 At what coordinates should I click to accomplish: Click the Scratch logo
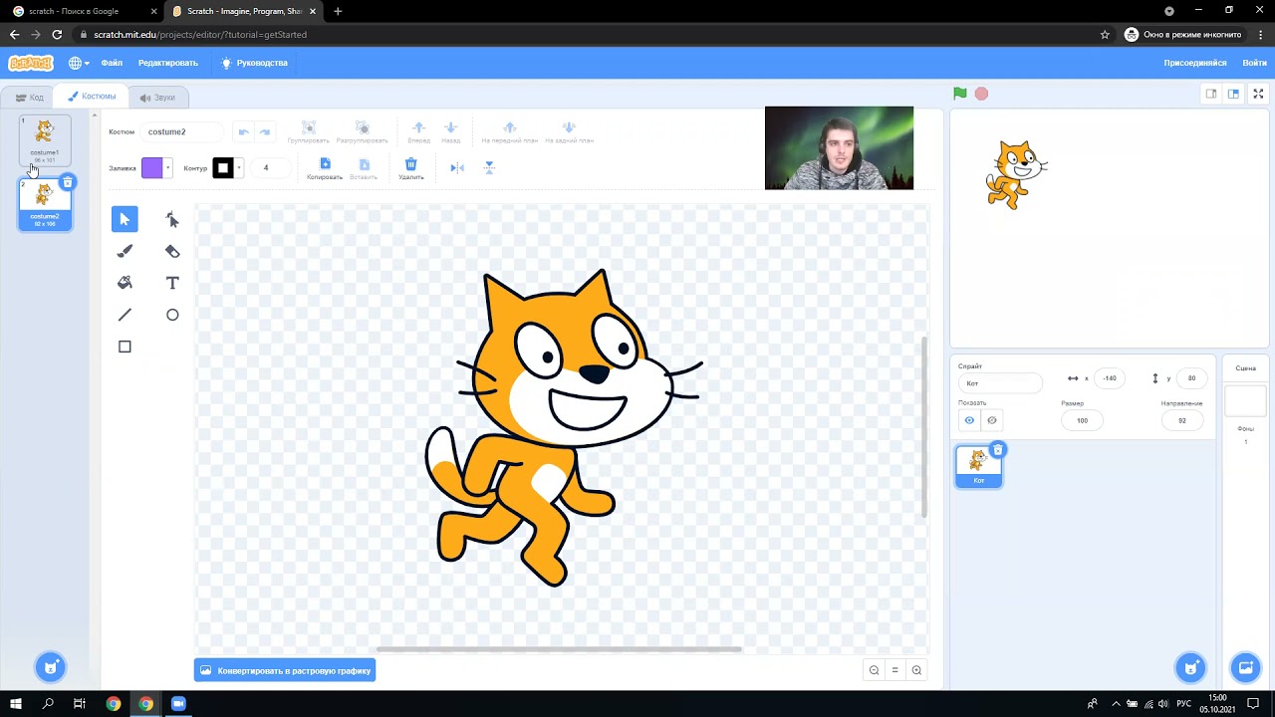point(31,63)
